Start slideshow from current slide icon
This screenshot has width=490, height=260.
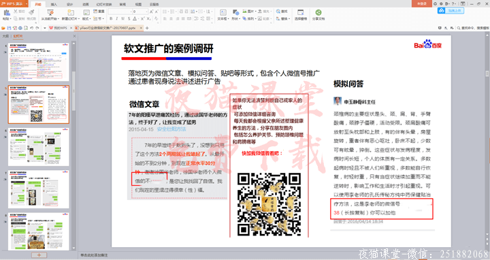point(50,12)
